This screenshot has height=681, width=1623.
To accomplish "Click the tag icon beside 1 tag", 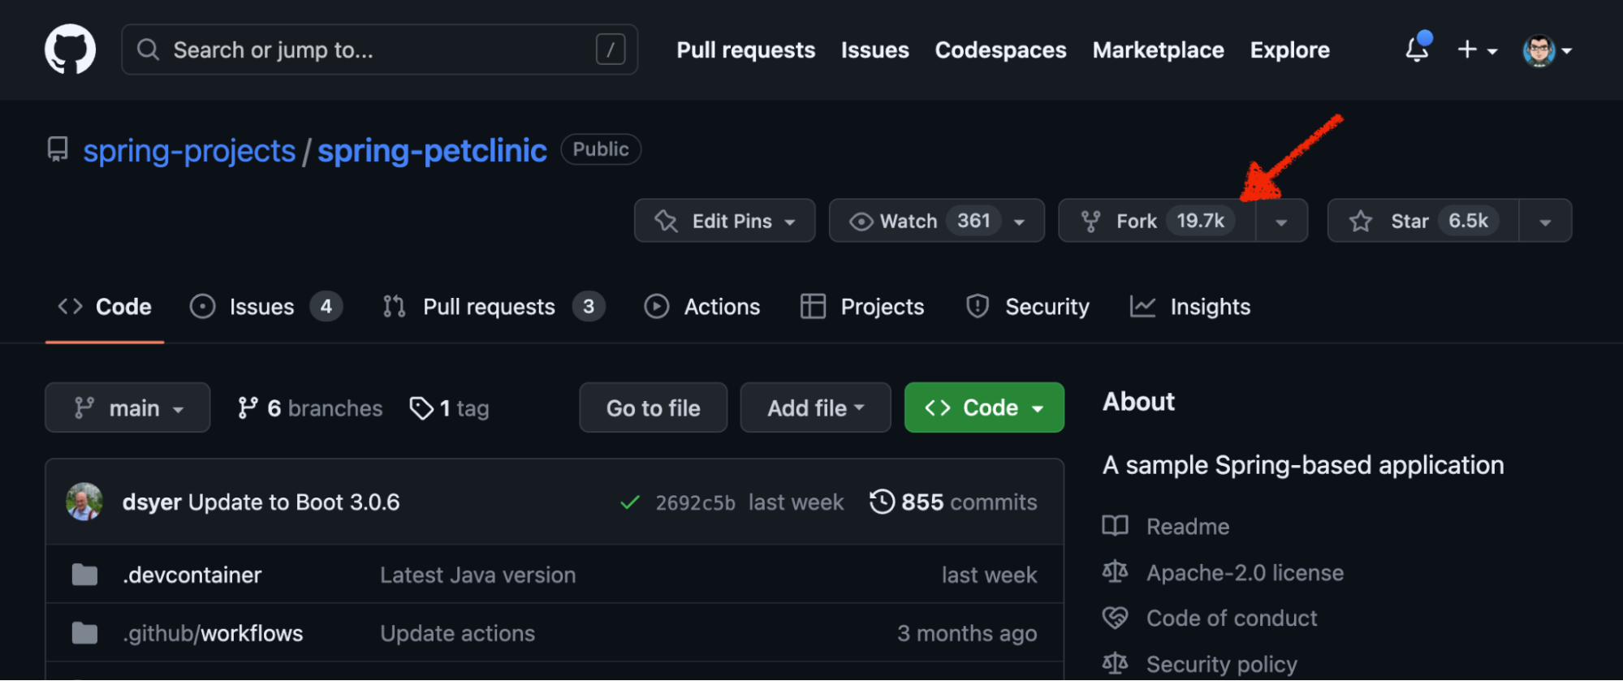I will point(421,408).
